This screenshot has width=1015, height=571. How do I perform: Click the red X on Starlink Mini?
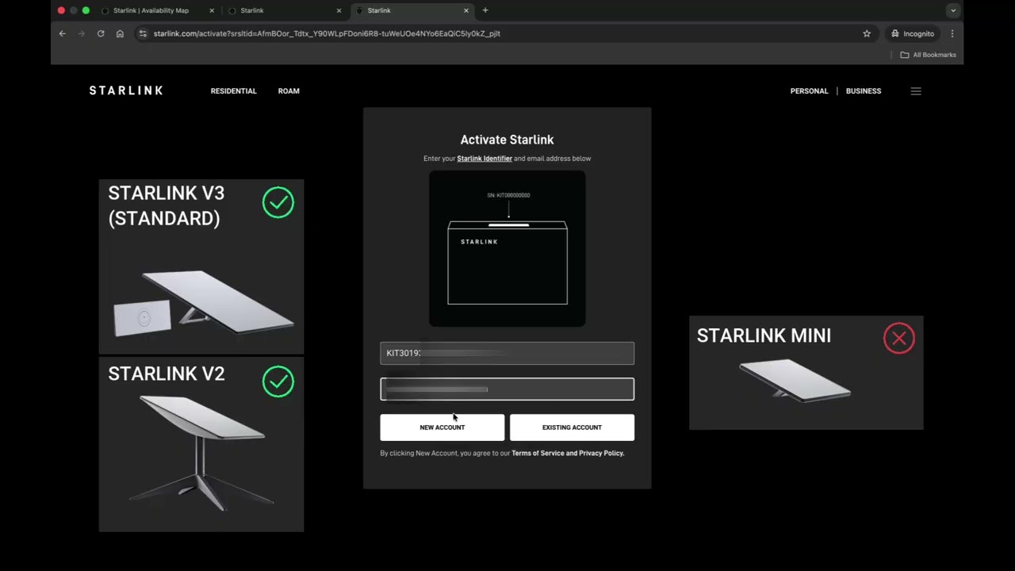pos(898,338)
